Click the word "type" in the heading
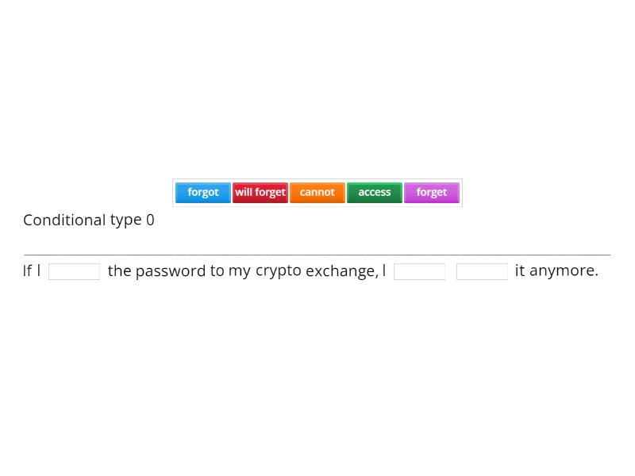 (x=125, y=221)
